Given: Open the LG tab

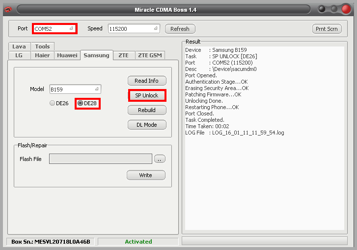Looking at the screenshot, I should click(19, 55).
